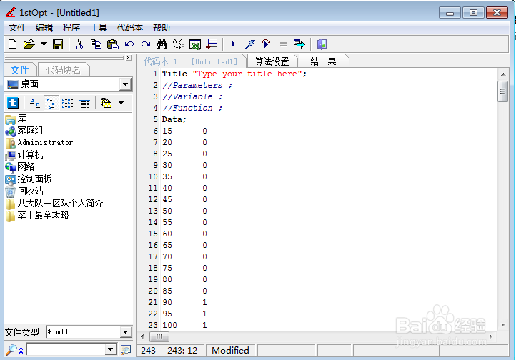Copy selection using the copy icon
The width and height of the screenshot is (516, 360).
(x=96, y=44)
